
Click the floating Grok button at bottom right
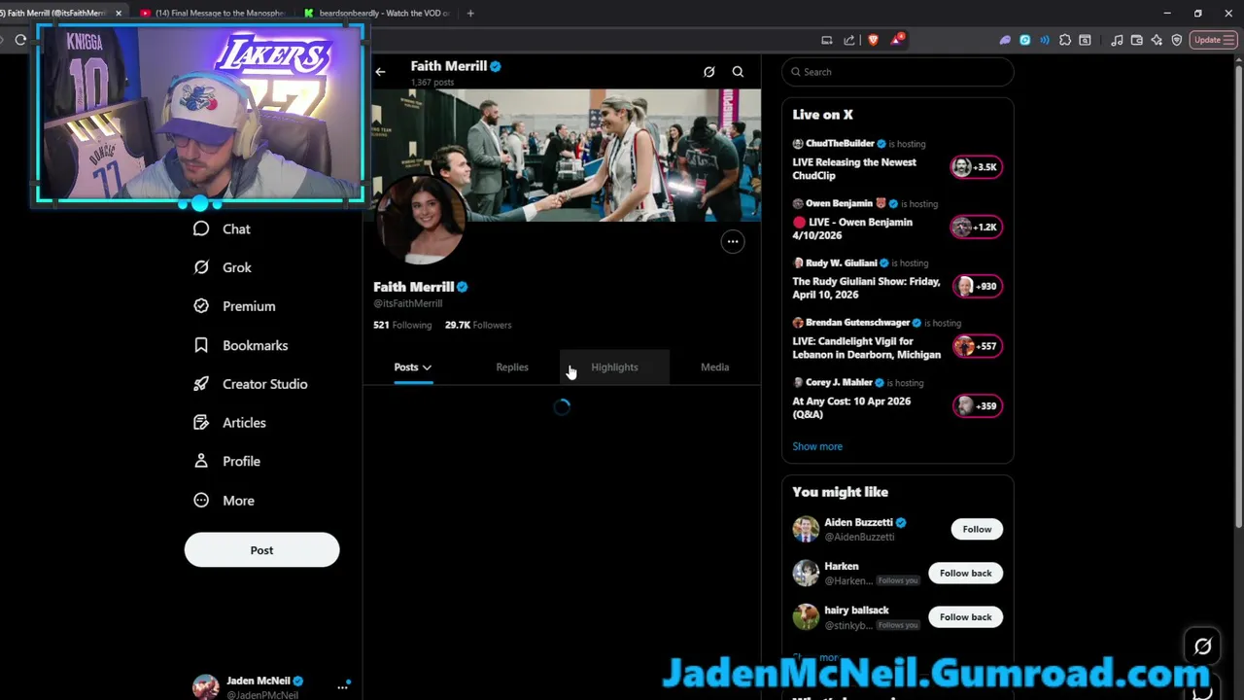tap(1203, 647)
